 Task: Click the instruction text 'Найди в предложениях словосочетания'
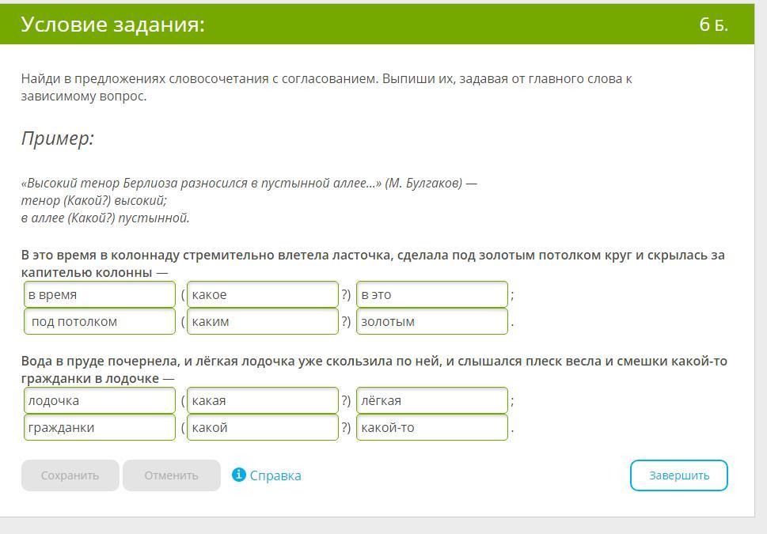[326, 87]
